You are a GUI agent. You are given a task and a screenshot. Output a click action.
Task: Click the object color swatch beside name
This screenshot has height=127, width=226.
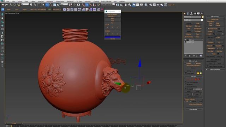tap(202, 17)
